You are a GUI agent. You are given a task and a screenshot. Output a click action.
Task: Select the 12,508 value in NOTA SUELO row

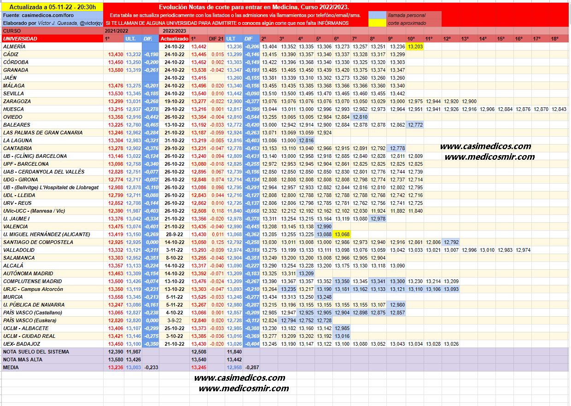coord(198,352)
